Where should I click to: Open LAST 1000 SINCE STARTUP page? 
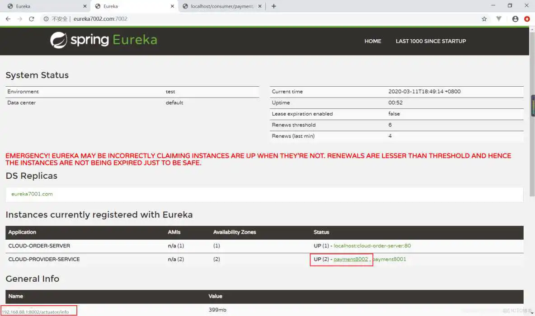tap(431, 41)
